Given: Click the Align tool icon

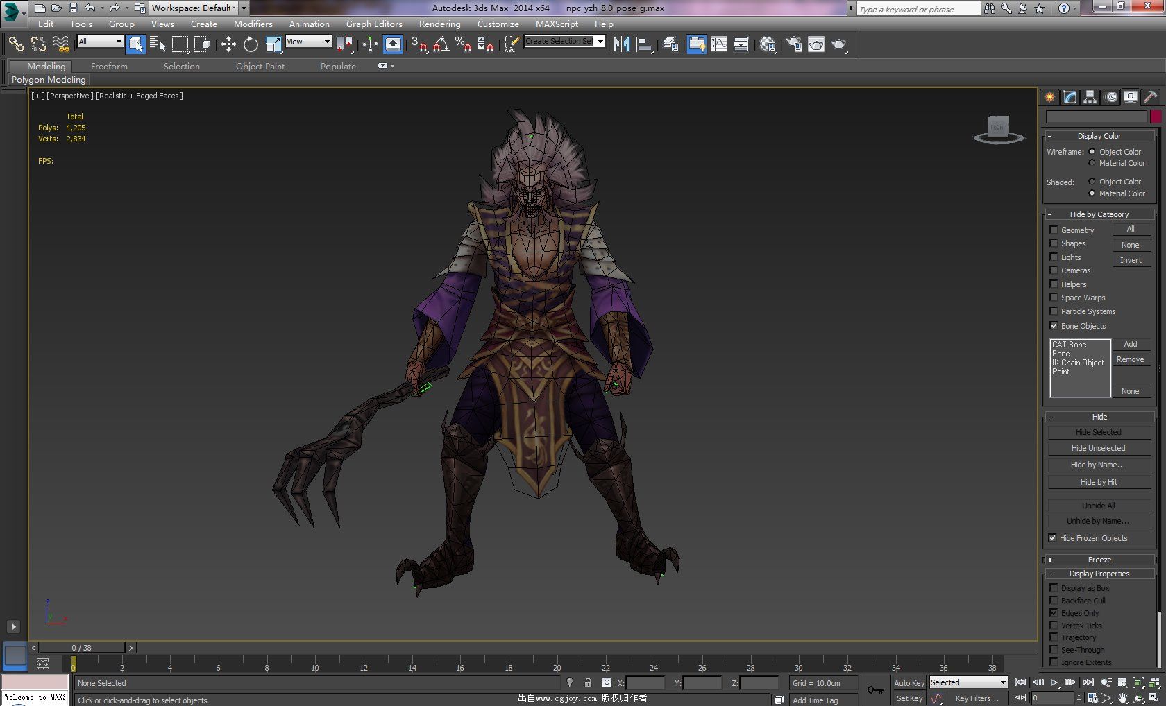Looking at the screenshot, I should (x=644, y=44).
